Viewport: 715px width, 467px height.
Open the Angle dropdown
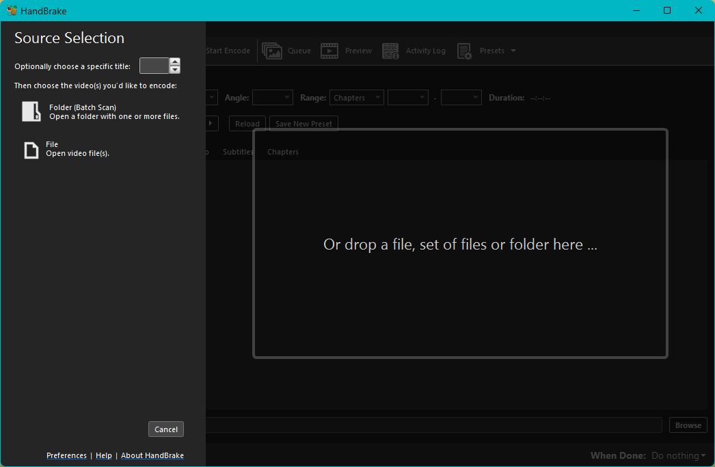[273, 98]
